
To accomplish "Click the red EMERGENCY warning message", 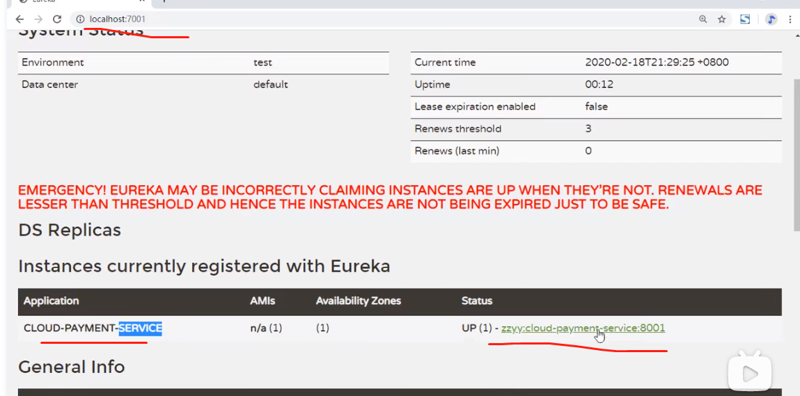I will (x=391, y=198).
